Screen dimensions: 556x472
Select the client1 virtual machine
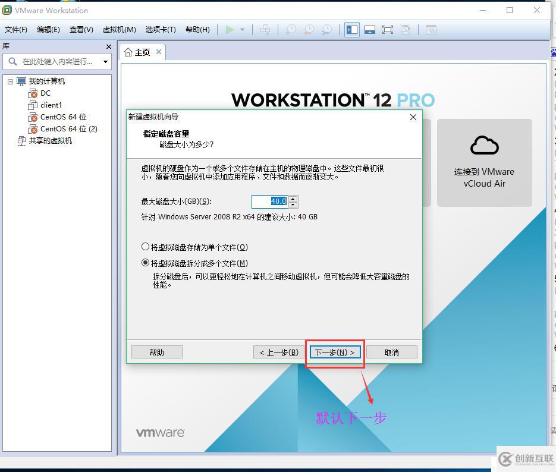[51, 105]
